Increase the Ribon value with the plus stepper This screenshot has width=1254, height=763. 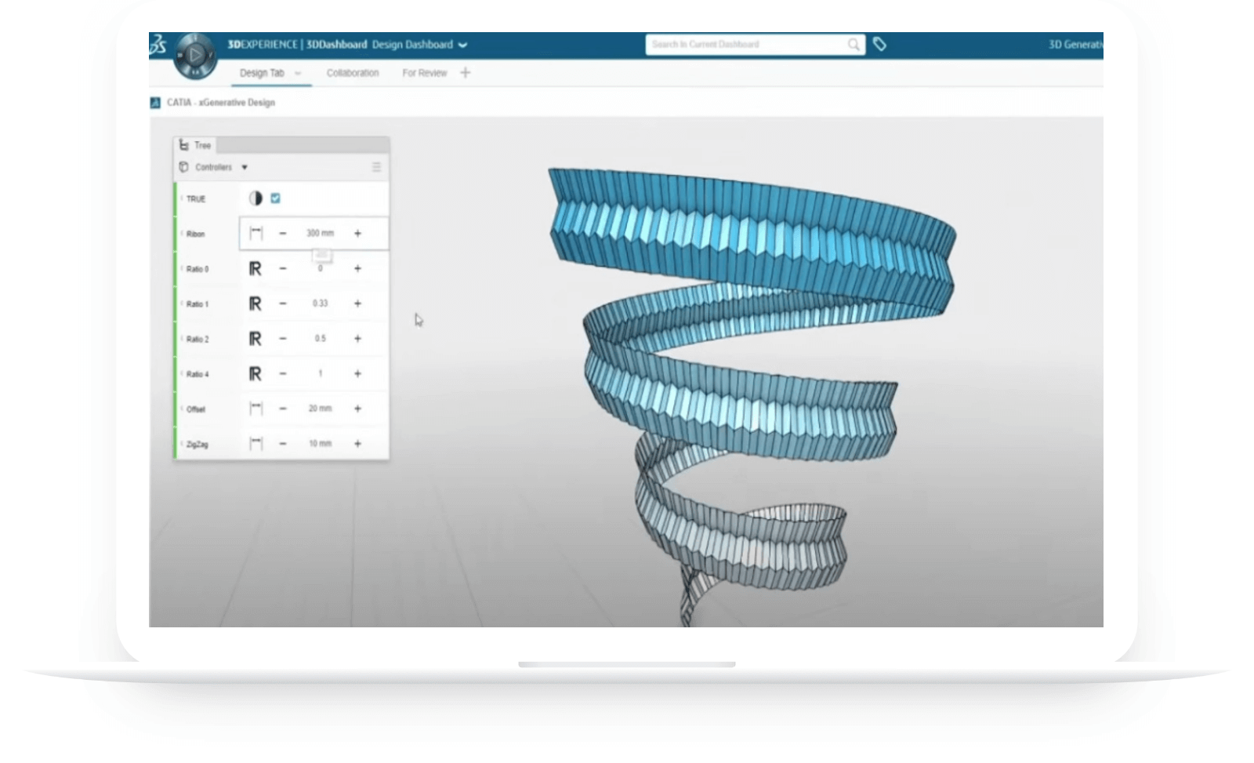(357, 233)
